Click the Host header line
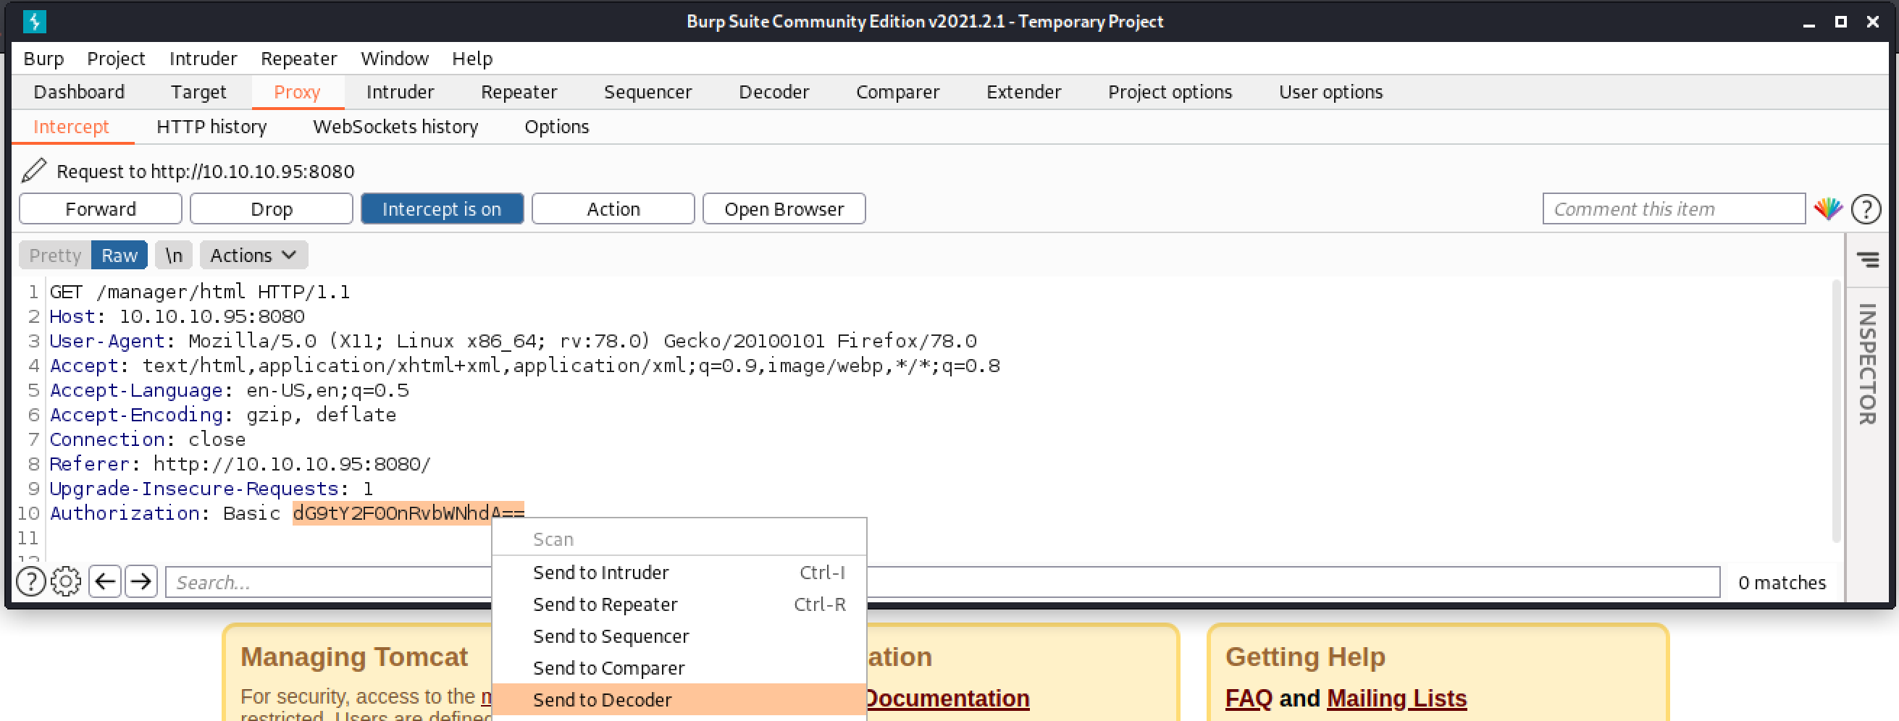This screenshot has width=1899, height=721. (x=177, y=316)
